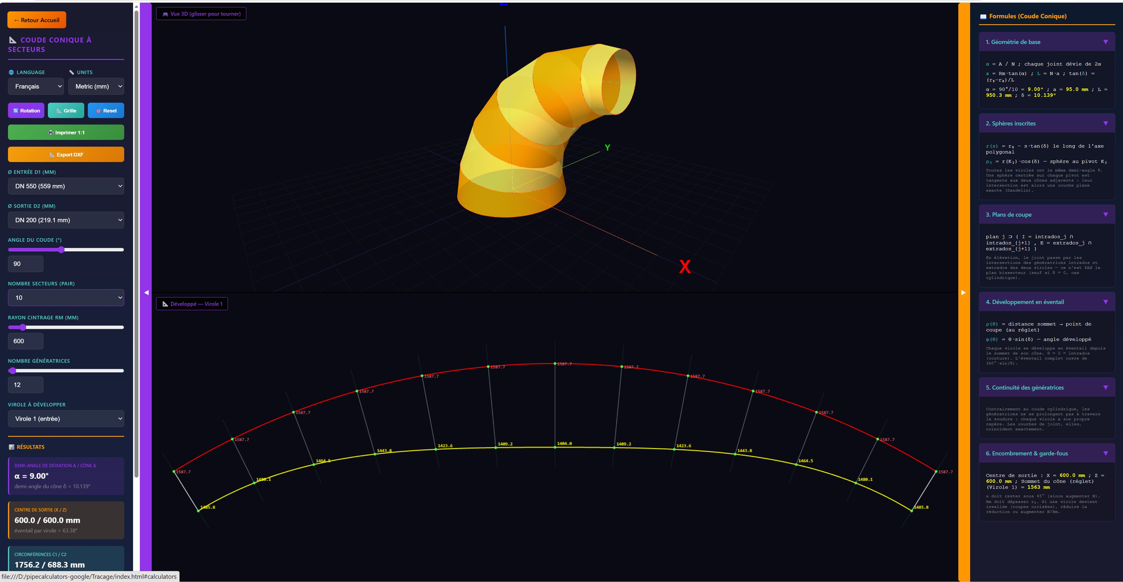Click the Reset view button
The width and height of the screenshot is (1123, 582).
[106, 110]
